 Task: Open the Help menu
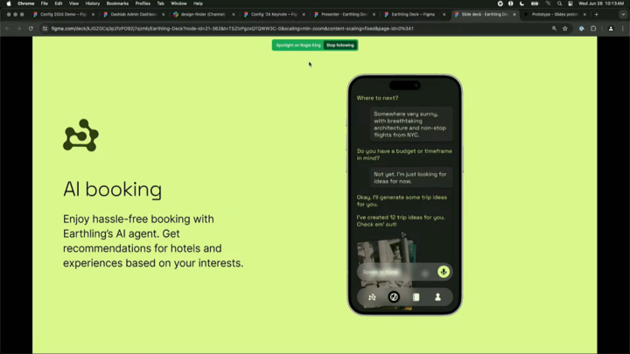(198, 3)
